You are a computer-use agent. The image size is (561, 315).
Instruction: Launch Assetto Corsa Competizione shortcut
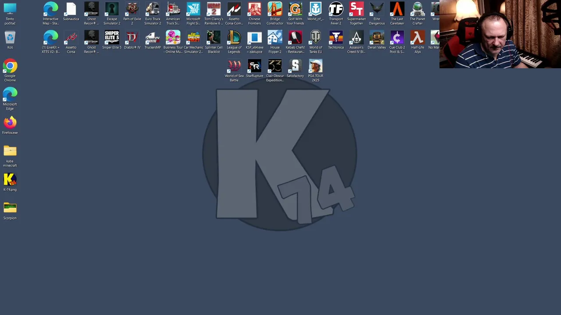tap(234, 13)
